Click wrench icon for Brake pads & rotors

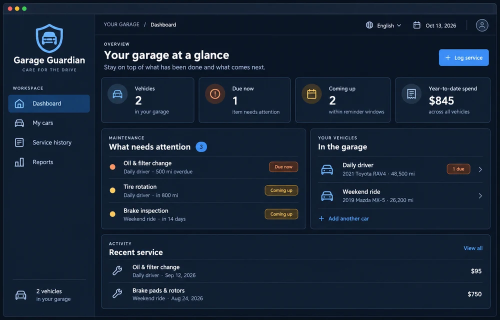117,294
